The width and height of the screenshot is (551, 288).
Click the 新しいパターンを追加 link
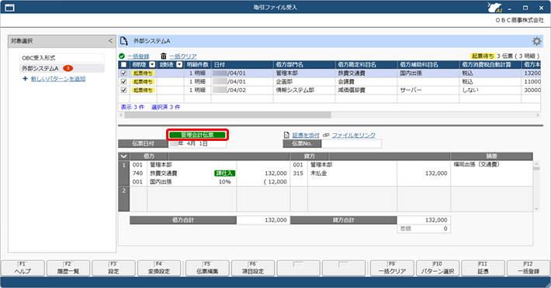click(58, 79)
